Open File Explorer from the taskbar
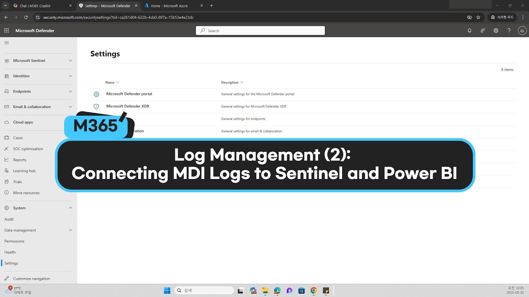 pyautogui.click(x=265, y=290)
